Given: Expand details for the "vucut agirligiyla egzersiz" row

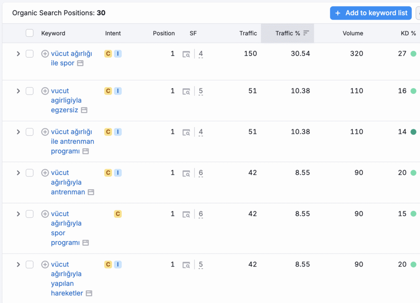Looking at the screenshot, I should (18, 90).
